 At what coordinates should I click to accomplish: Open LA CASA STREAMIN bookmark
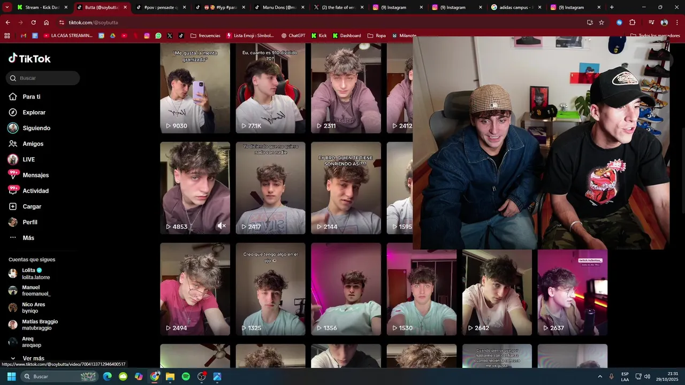pos(68,36)
